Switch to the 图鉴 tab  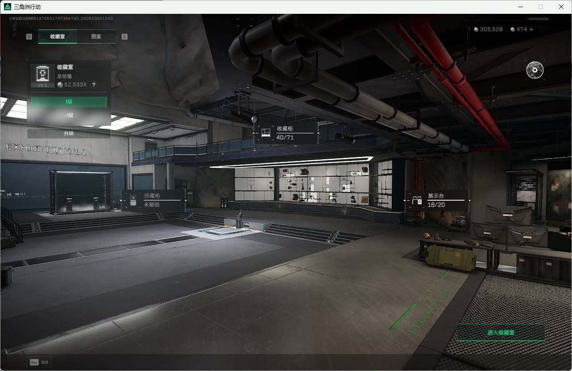tap(96, 37)
